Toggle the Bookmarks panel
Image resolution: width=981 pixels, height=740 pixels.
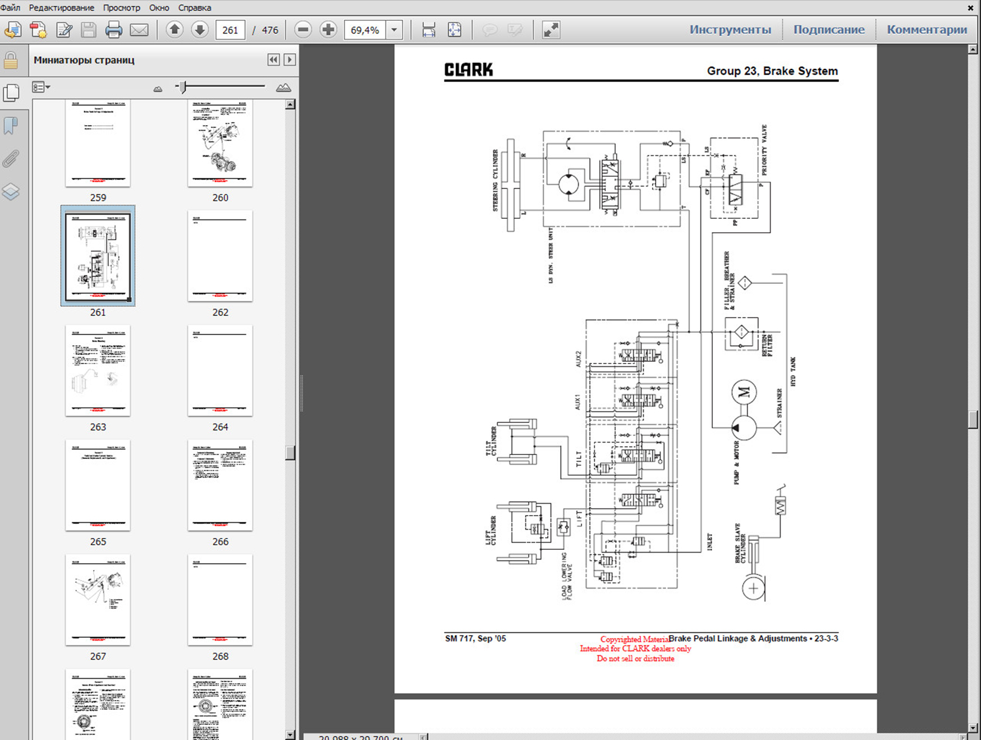[x=11, y=126]
